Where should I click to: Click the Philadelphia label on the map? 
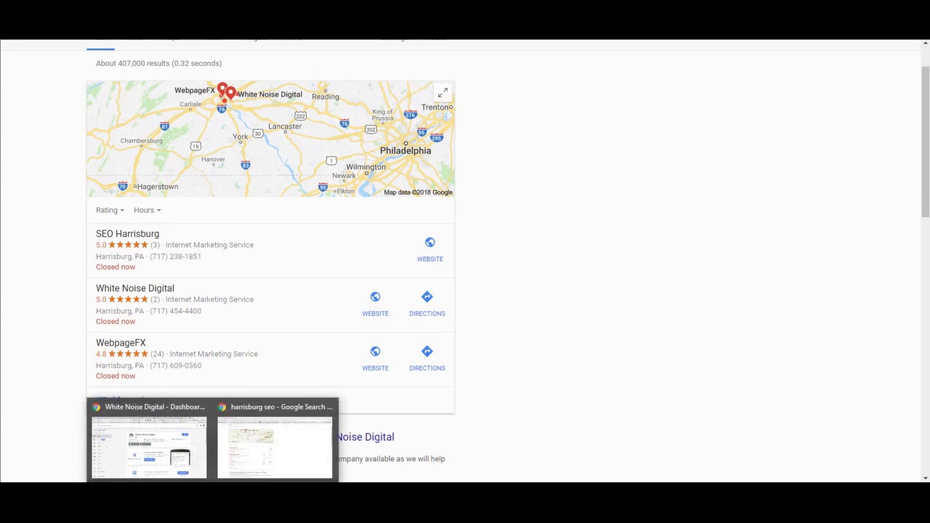(405, 151)
